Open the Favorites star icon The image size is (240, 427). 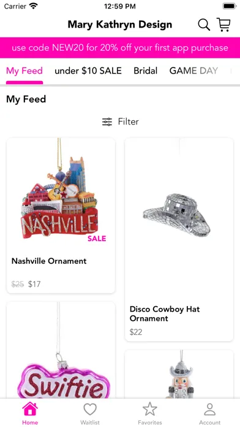150,409
